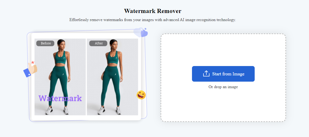This screenshot has height=137, width=309.
Task: Select the gray Before label badge
Action: pos(46,43)
